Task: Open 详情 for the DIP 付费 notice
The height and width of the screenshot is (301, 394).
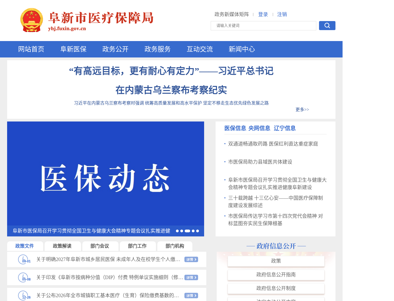Action: [191, 277]
